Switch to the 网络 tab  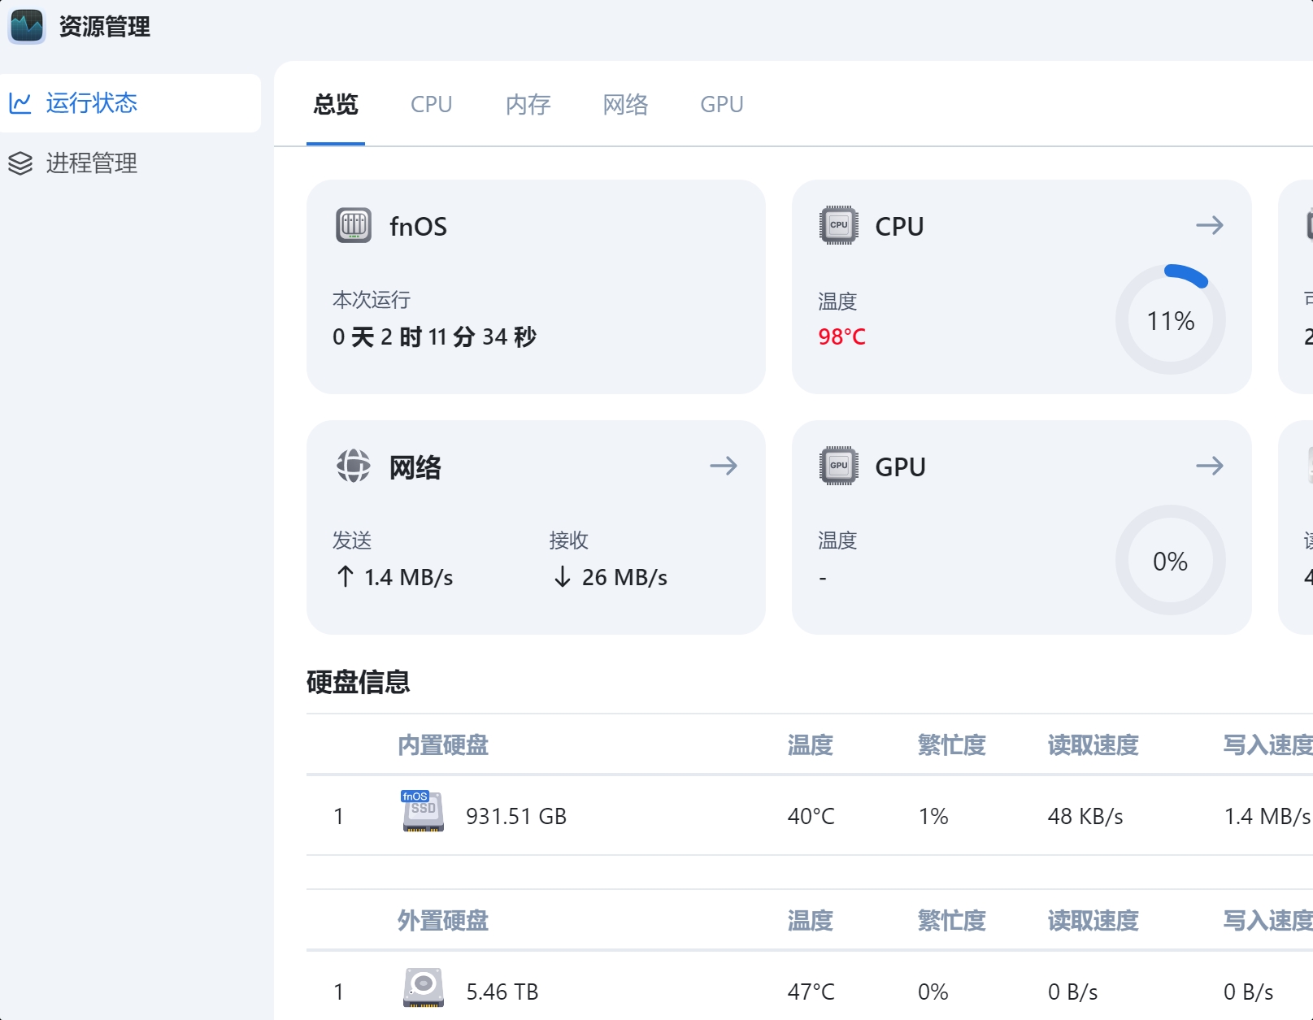coord(625,105)
